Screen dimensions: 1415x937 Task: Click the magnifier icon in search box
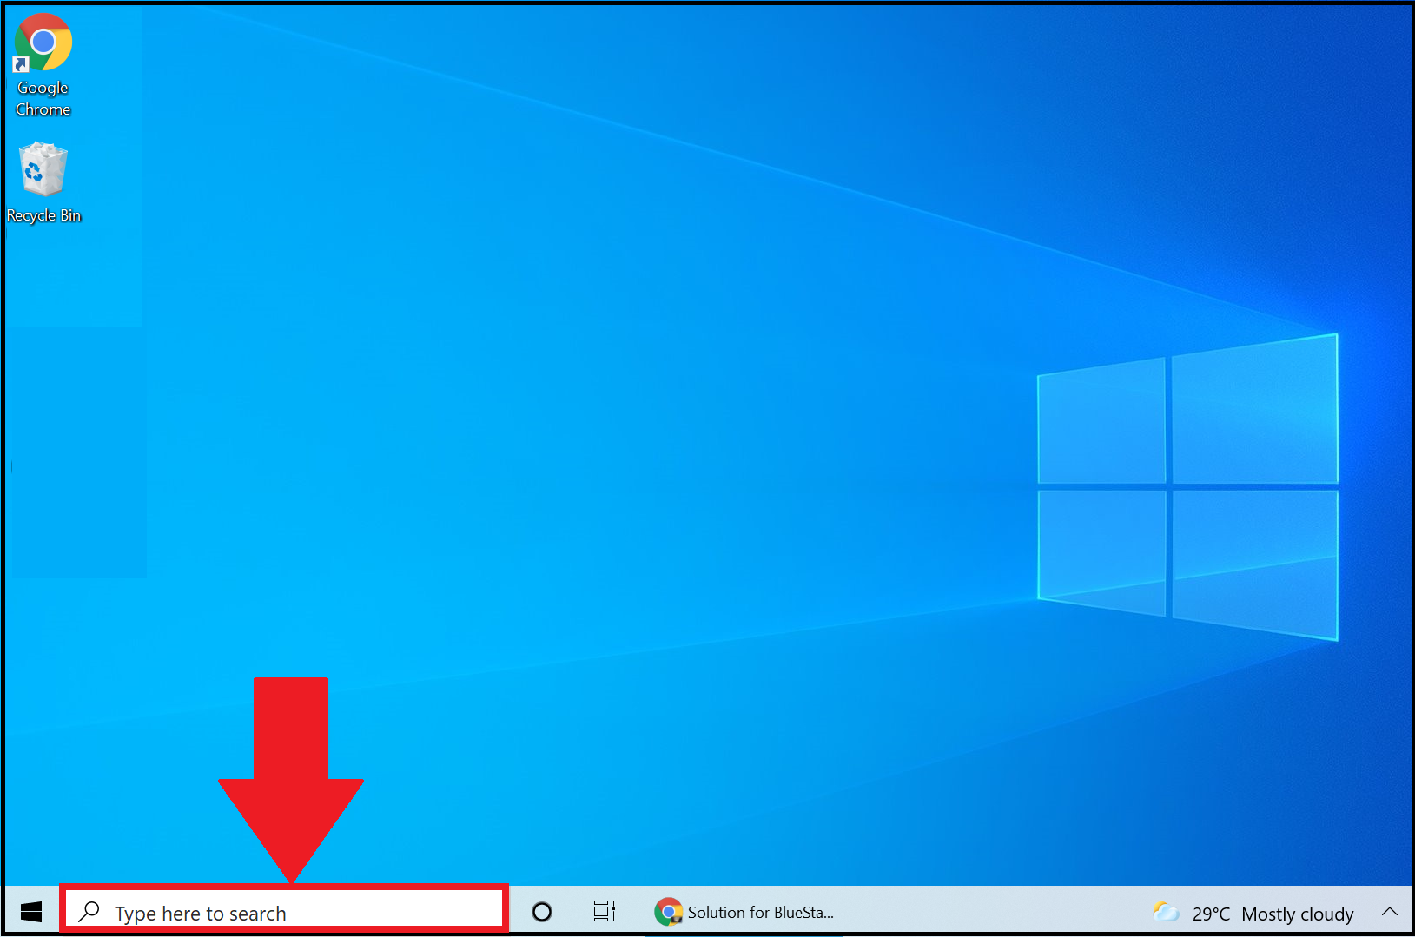click(x=89, y=911)
